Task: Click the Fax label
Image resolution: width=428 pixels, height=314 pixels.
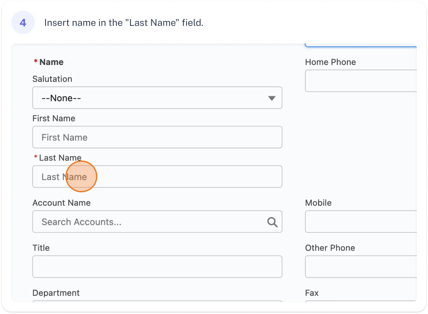Action: tap(312, 293)
